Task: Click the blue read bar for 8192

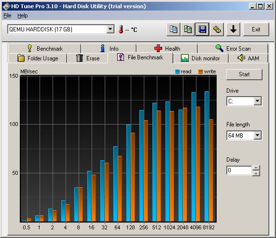Action: pos(207,156)
